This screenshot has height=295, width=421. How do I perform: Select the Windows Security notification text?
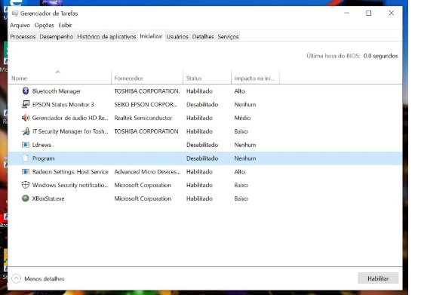click(70, 185)
